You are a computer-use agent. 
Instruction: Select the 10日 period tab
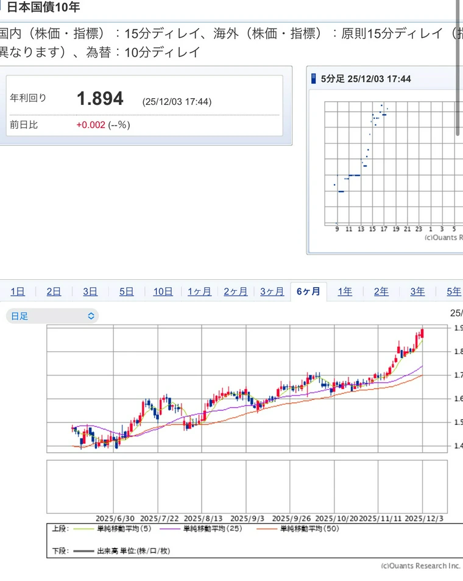163,291
